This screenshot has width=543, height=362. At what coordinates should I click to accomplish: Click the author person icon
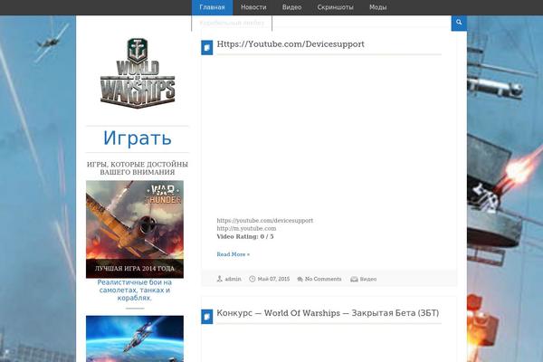pyautogui.click(x=220, y=279)
